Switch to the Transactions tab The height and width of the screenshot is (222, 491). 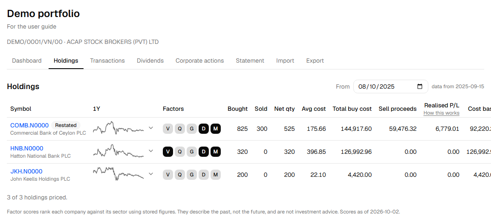coord(107,61)
